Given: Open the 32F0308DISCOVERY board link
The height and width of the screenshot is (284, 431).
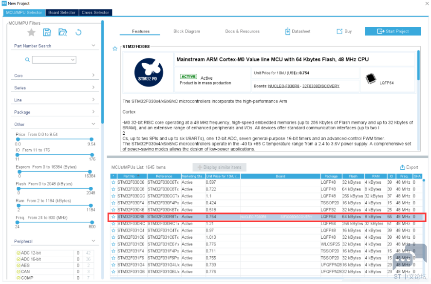Looking at the screenshot, I should [x=321, y=86].
